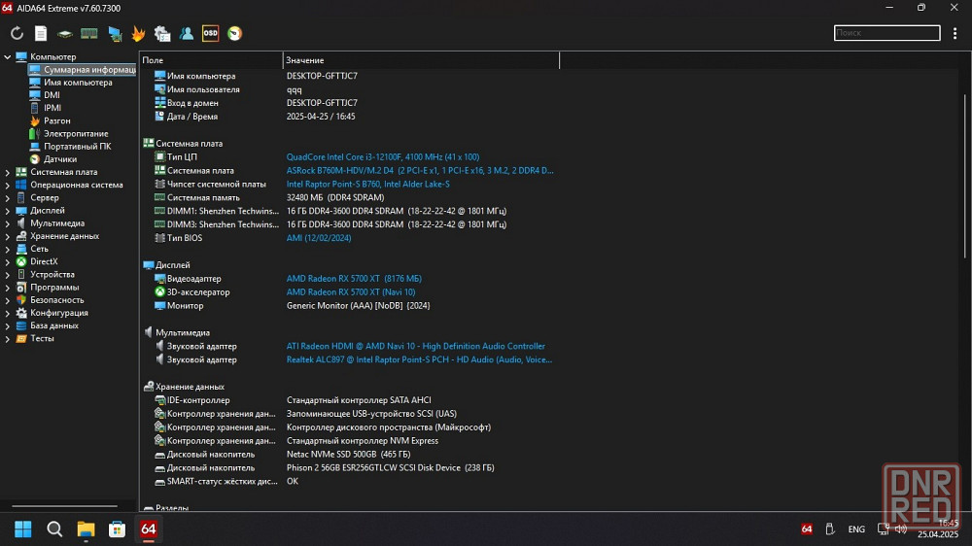Click the motherboard toolbar icon
The width and height of the screenshot is (972, 546).
[64, 33]
